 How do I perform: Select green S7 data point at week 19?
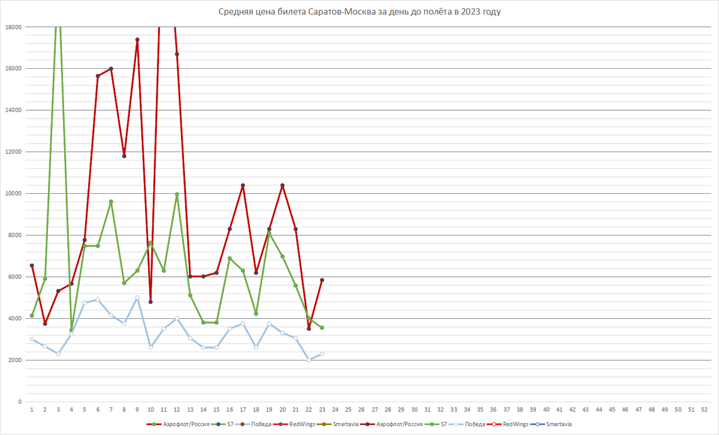pos(269,233)
